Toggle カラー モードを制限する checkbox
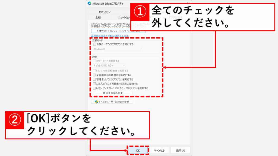 (94, 61)
